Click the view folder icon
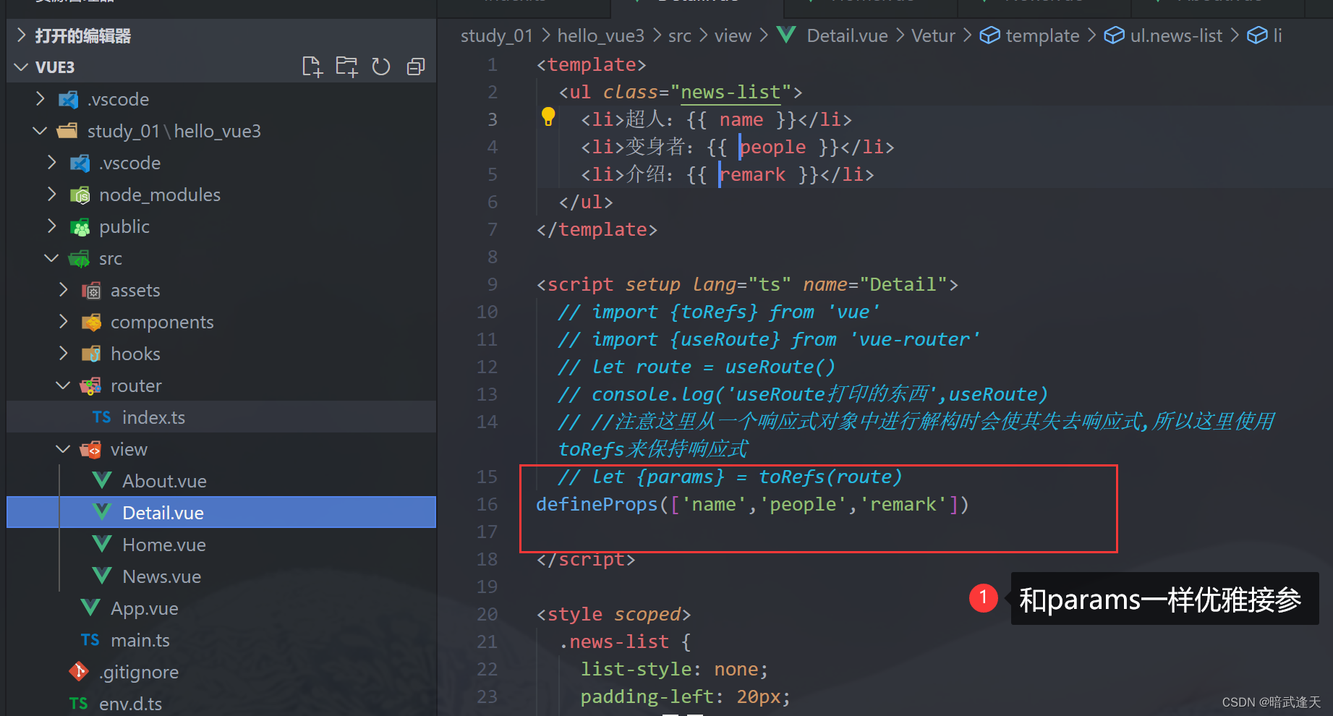 pos(90,449)
